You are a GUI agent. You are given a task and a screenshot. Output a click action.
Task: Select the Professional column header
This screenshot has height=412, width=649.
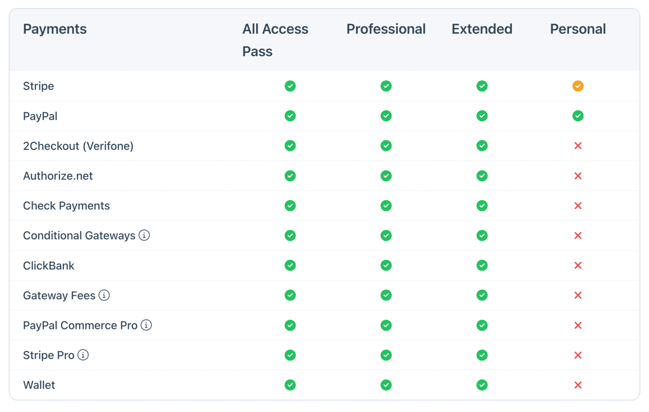coord(386,29)
